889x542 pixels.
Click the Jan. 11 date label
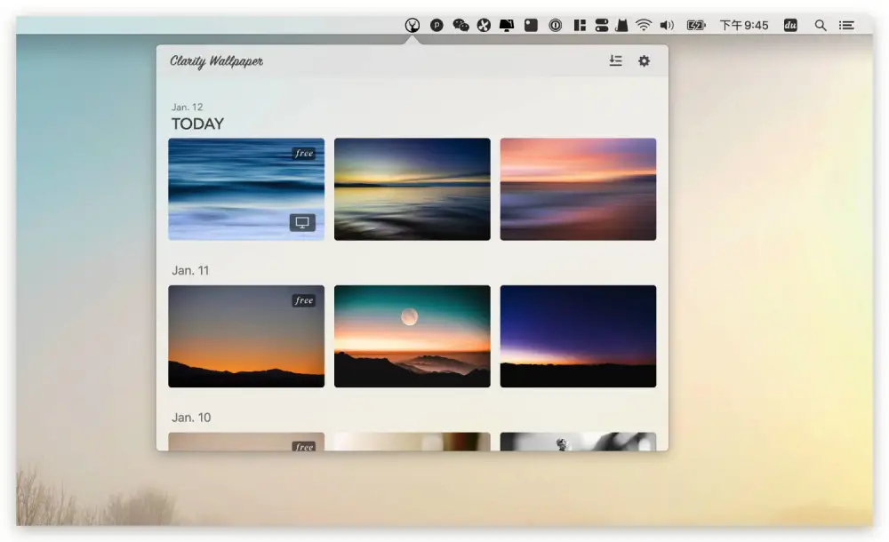[190, 270]
